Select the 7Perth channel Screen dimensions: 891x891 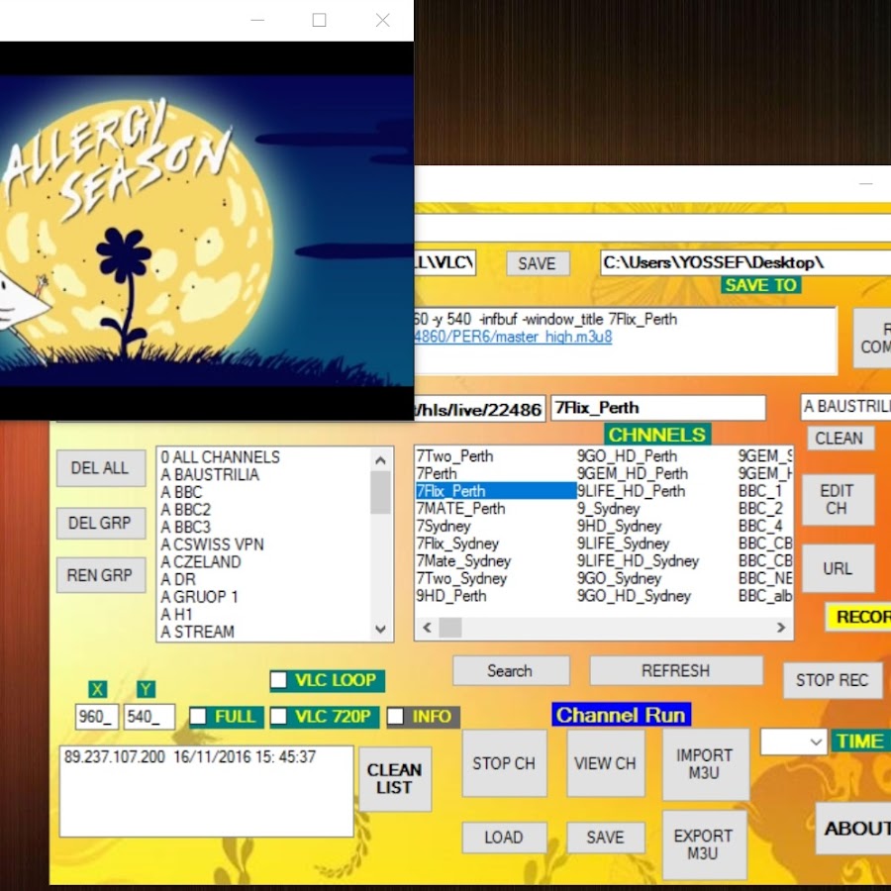click(x=437, y=473)
